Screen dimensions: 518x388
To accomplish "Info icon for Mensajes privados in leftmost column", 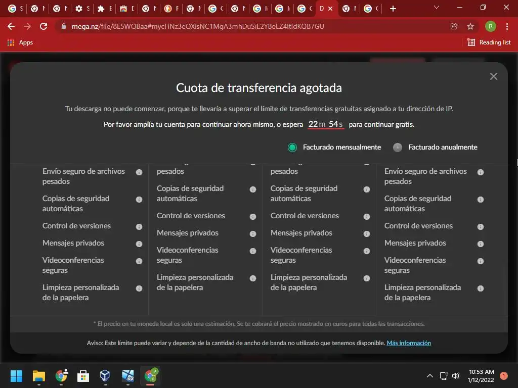I will tap(139, 244).
